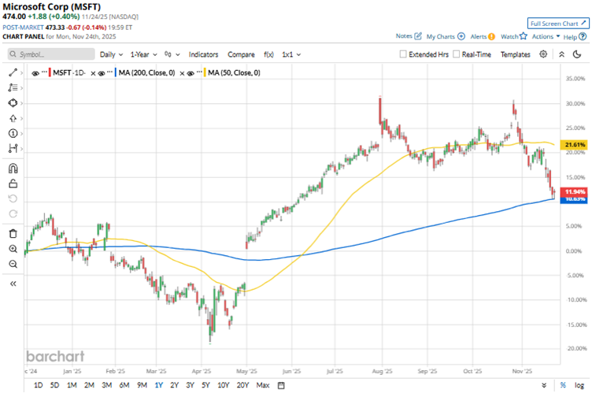Open chart settings gear icon
The height and width of the screenshot is (393, 592).
tap(543, 54)
